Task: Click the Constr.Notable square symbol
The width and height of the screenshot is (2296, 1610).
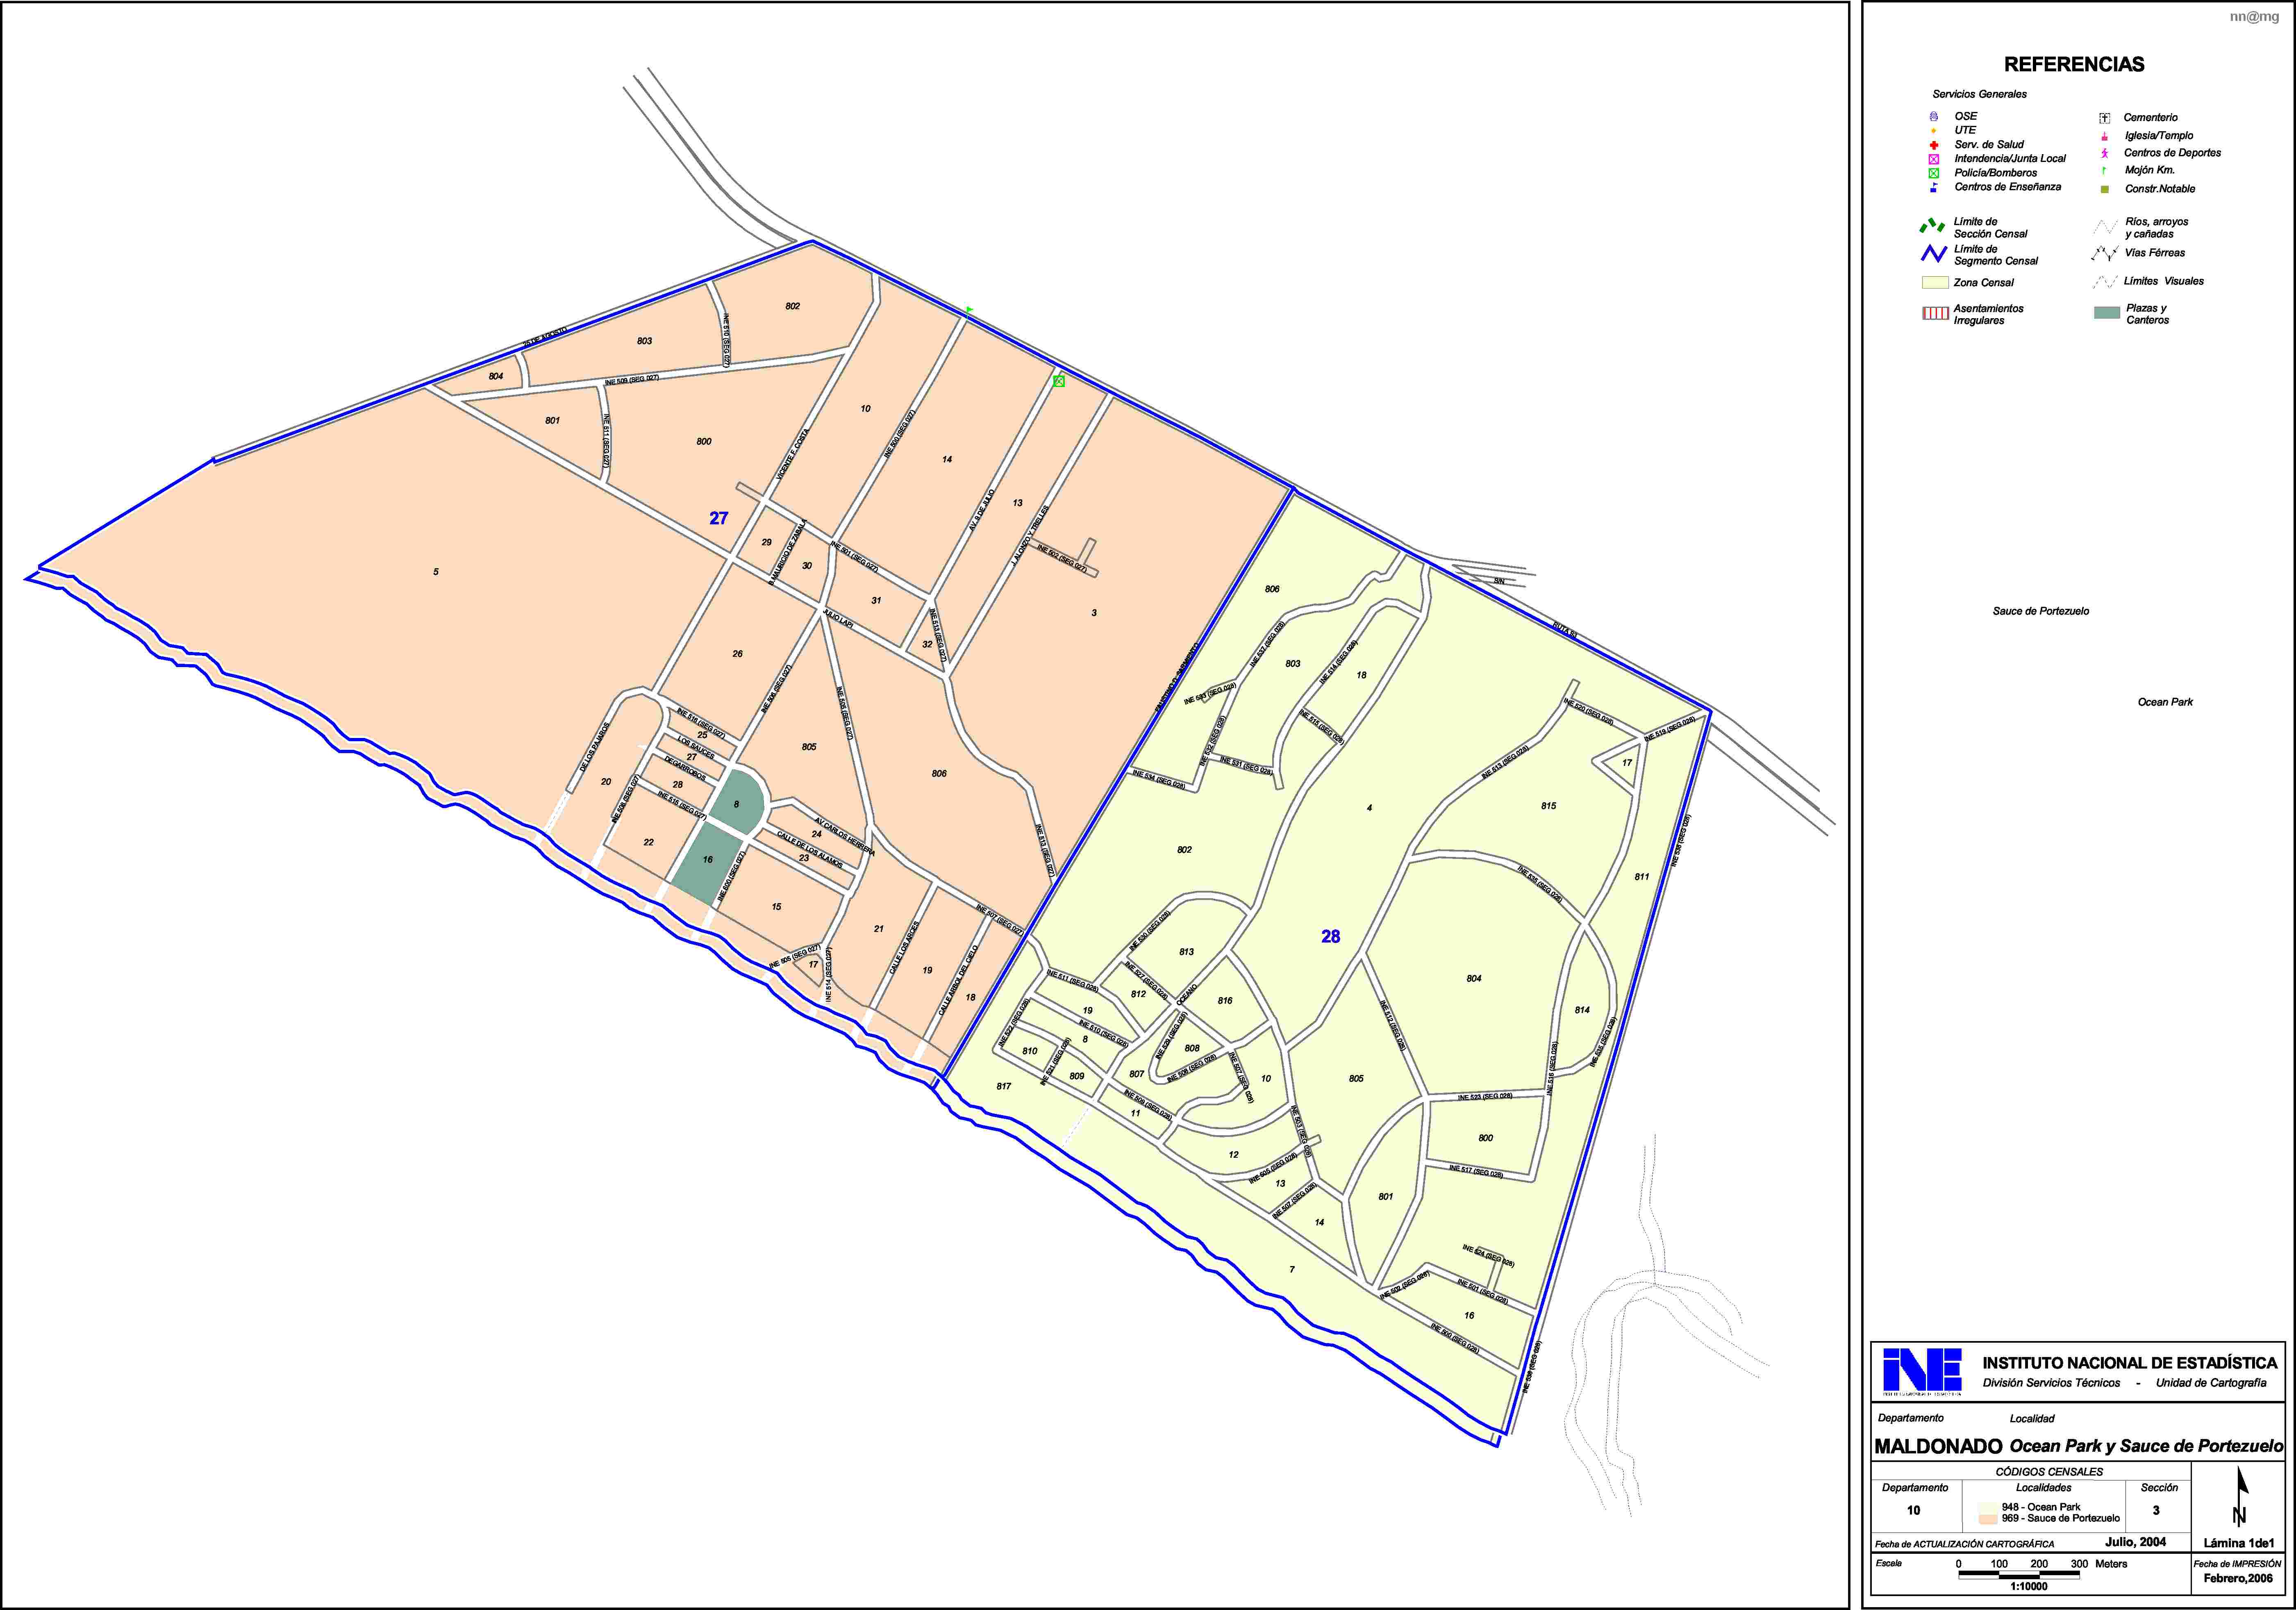Action: click(2104, 189)
